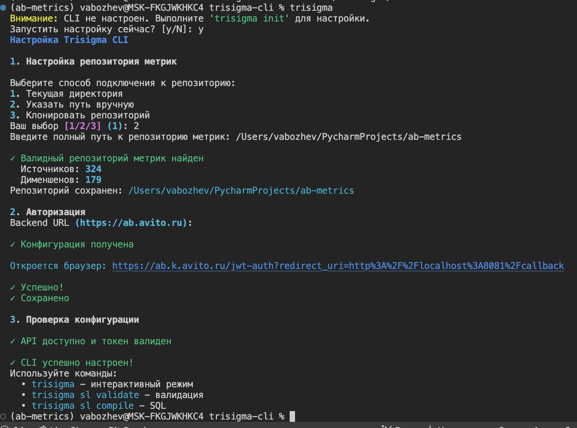
Task: Open the jwt-auth authorization link
Action: point(337,265)
